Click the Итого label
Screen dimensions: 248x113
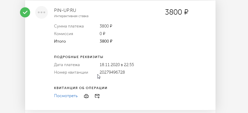(60, 41)
